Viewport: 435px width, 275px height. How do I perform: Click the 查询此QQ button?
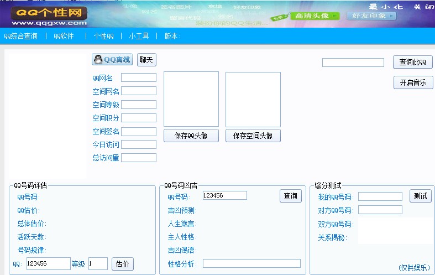[x=413, y=62]
